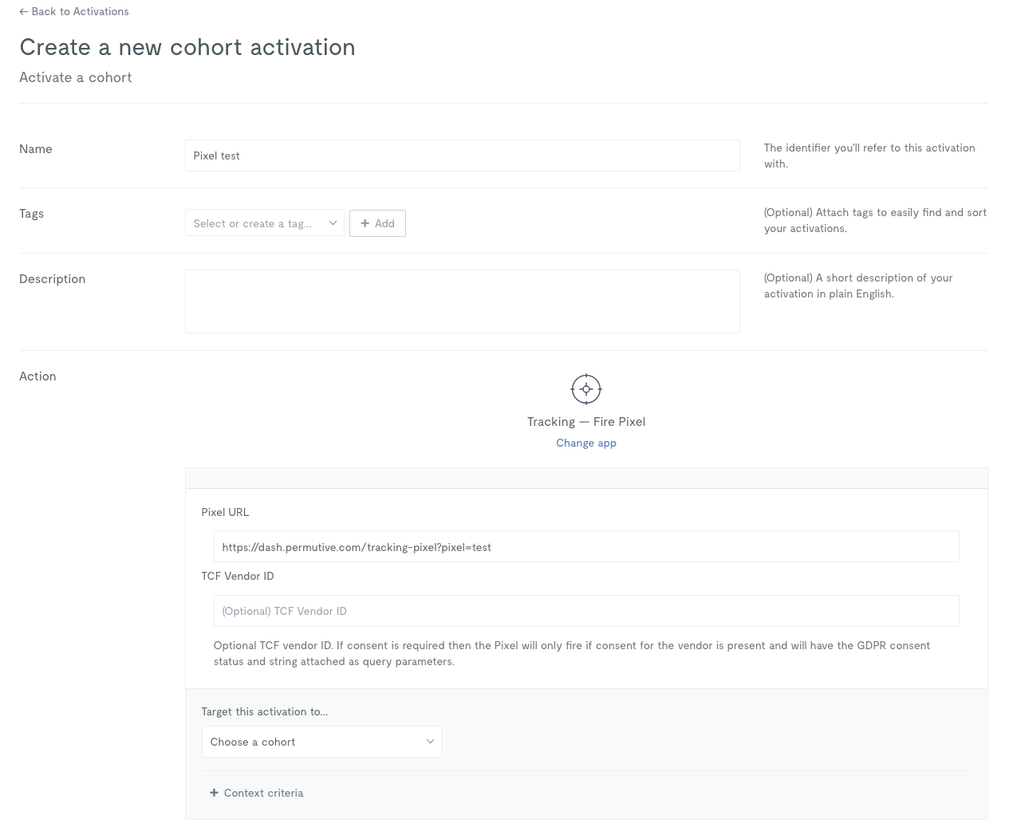
Task: Click into the Description text area
Action: (463, 301)
